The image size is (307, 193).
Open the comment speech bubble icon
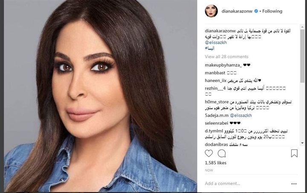click(x=222, y=153)
